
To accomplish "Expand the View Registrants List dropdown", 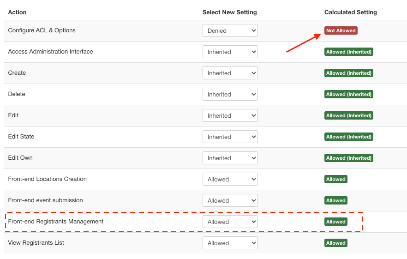I will pos(230,243).
